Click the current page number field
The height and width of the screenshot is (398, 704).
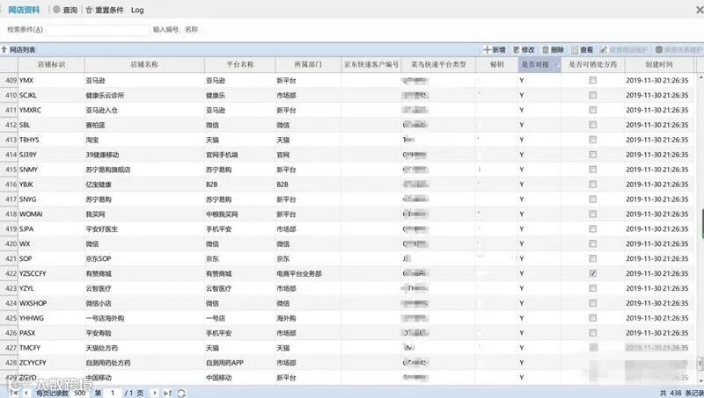click(x=113, y=393)
